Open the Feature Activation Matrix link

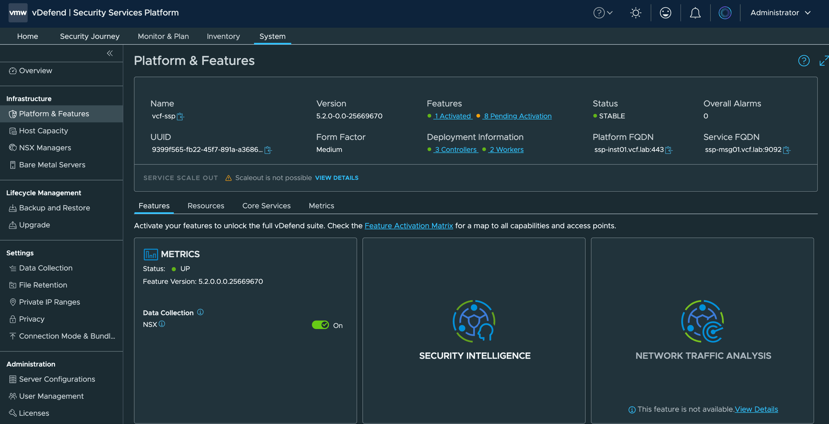click(x=409, y=226)
